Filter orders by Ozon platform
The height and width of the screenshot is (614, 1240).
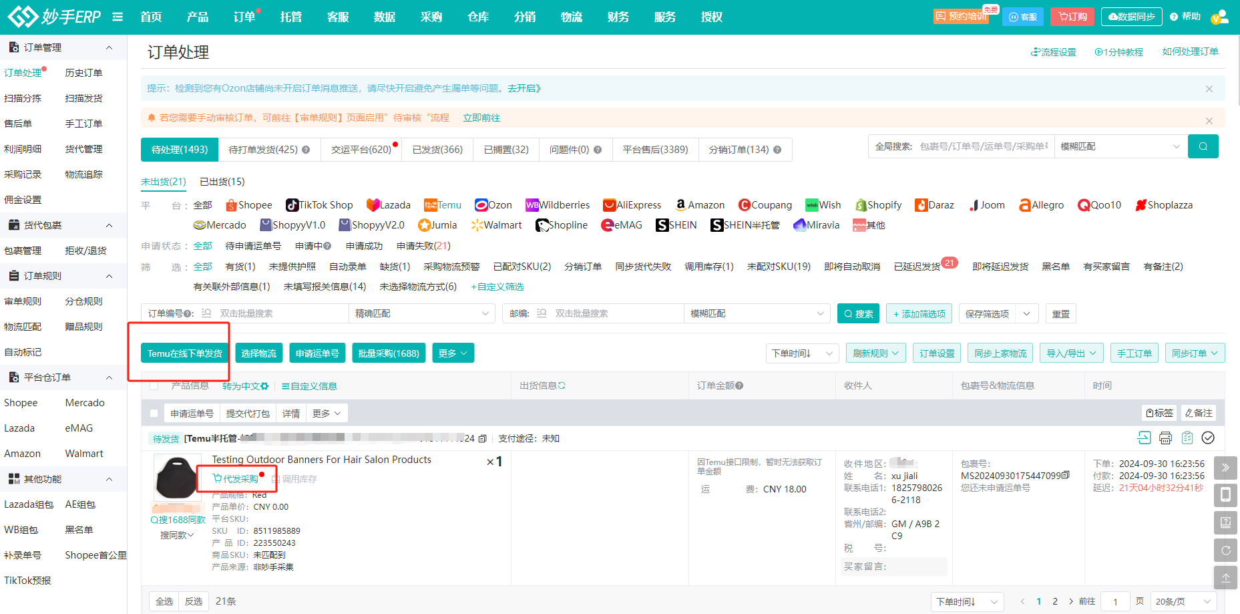coord(493,205)
